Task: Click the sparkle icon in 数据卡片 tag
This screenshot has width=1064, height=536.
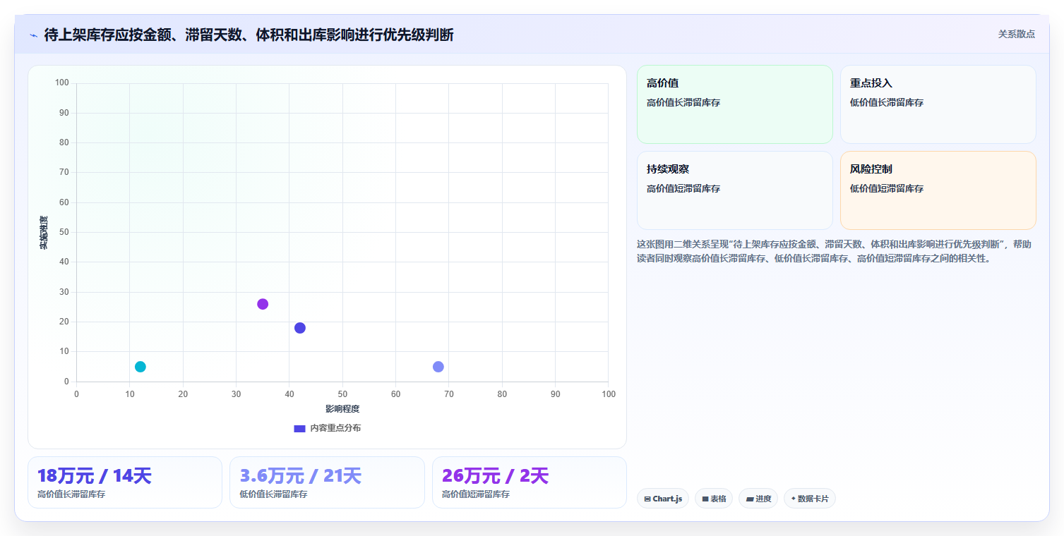Action: coord(794,499)
